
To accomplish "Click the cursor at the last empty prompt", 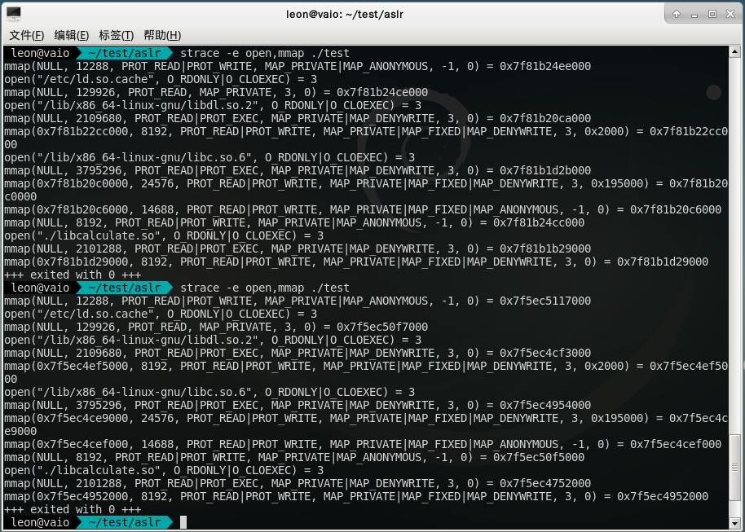I will [183, 522].
